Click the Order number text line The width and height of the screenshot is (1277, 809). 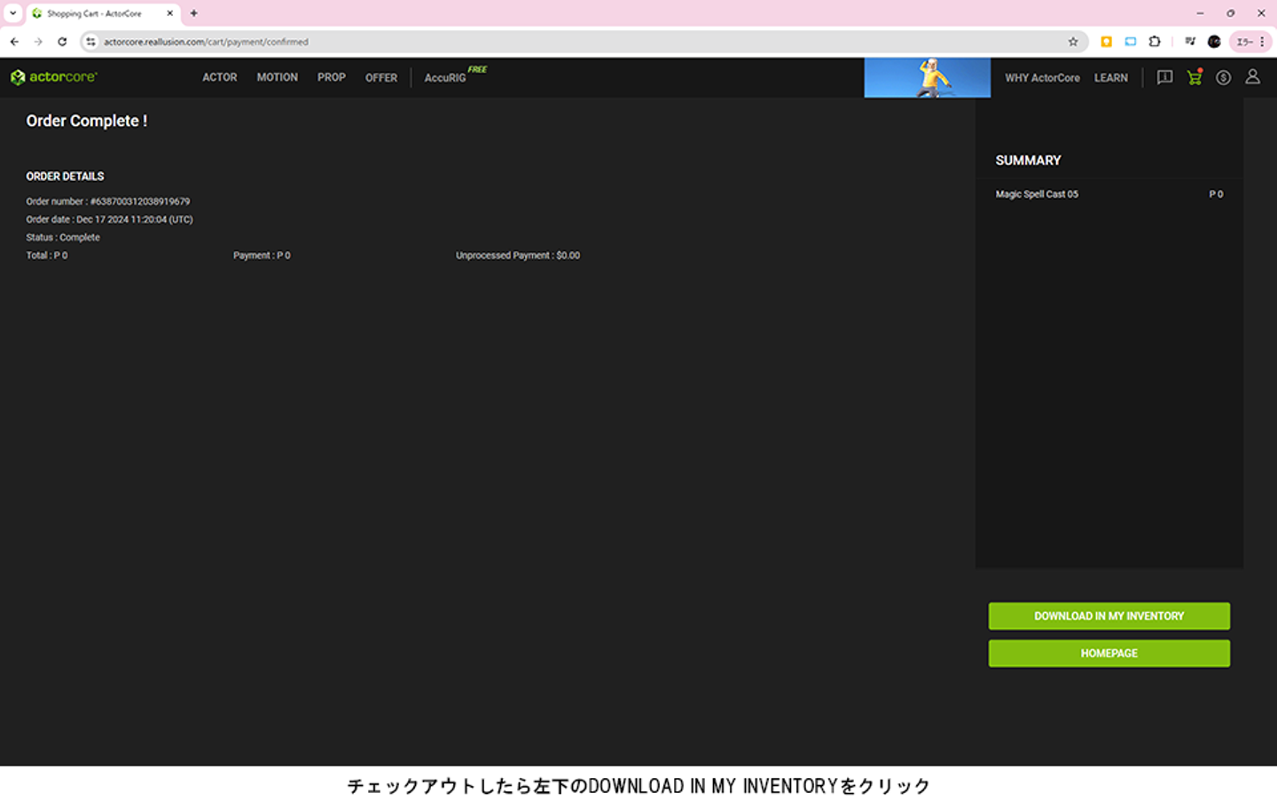click(x=108, y=201)
